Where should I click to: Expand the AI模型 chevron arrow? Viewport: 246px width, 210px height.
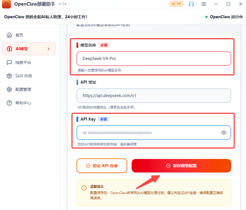(48, 49)
